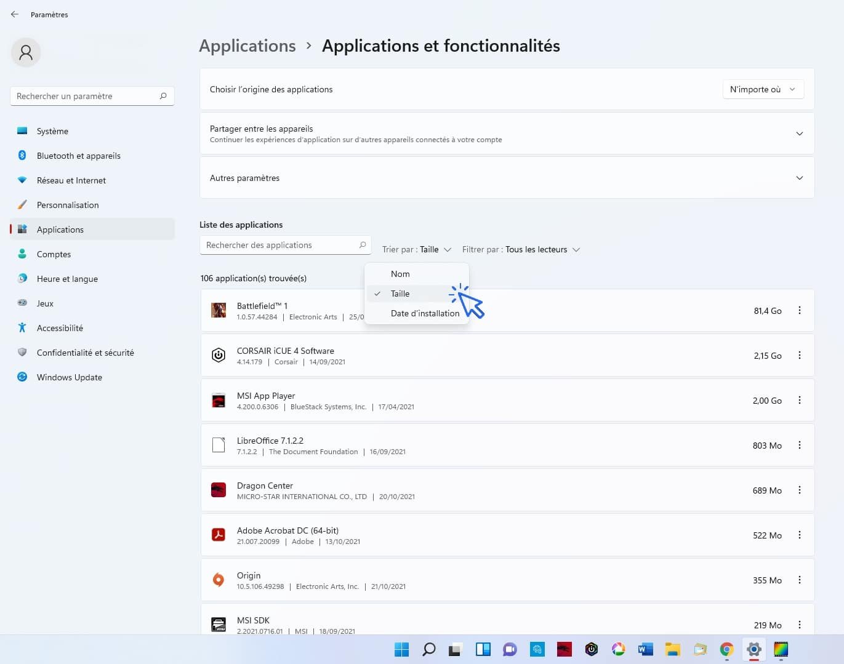Click the 803 Mo size value
The width and height of the screenshot is (844, 664).
(767, 446)
